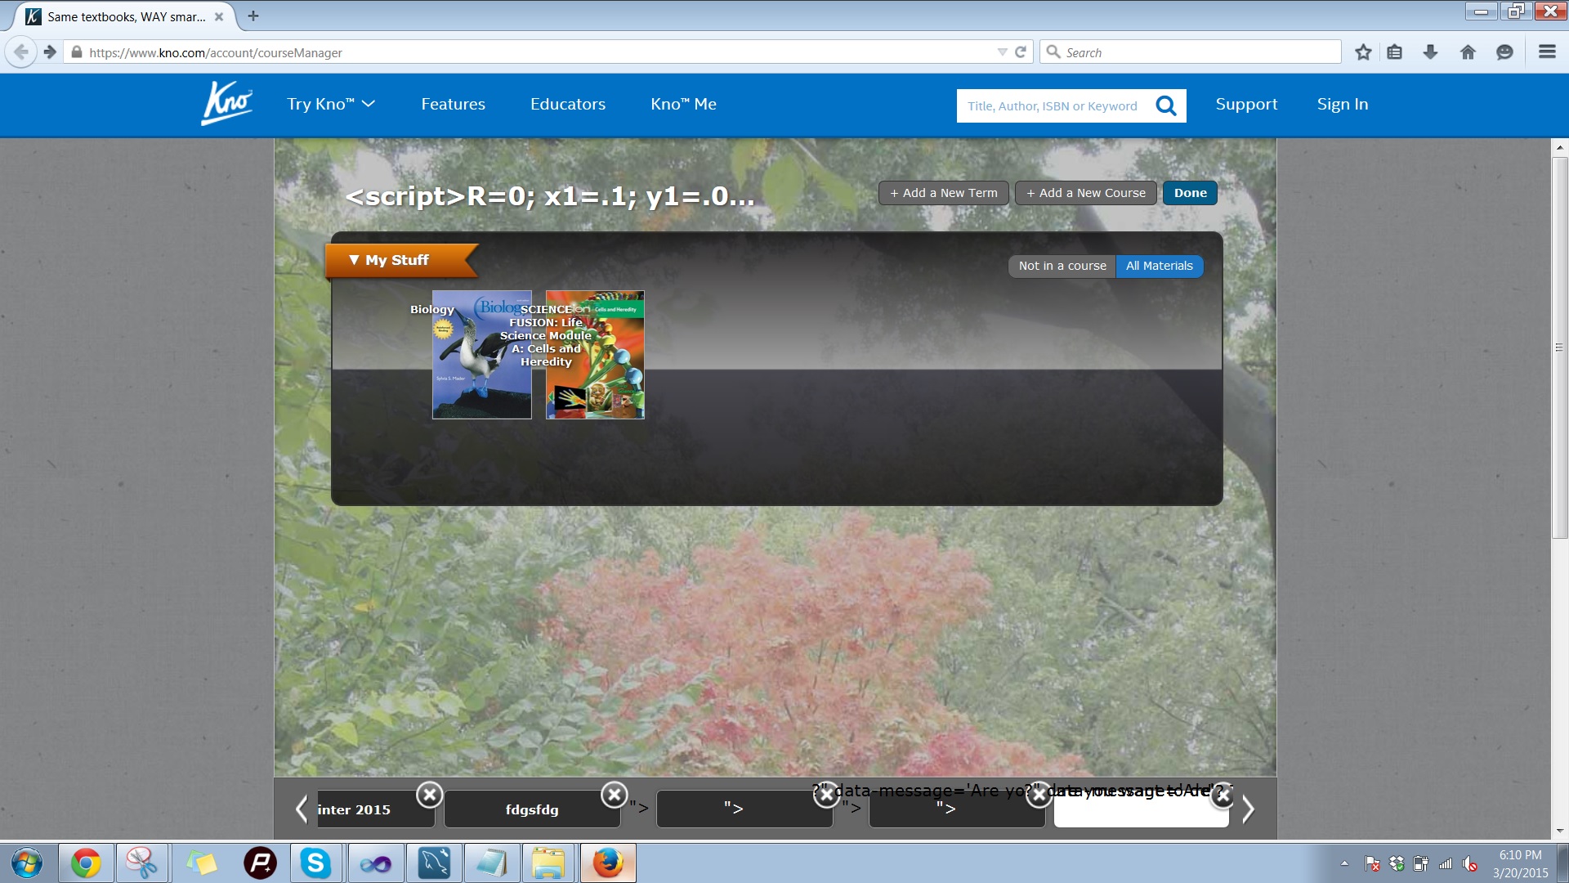Go back using the browser back arrow

pos(20,52)
